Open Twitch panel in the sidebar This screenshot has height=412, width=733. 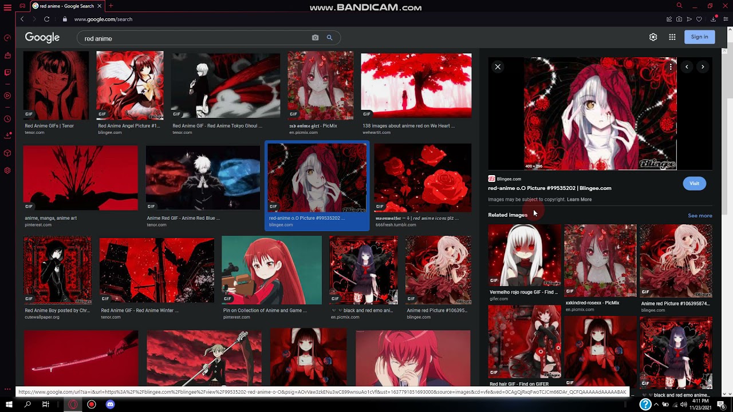[7, 73]
